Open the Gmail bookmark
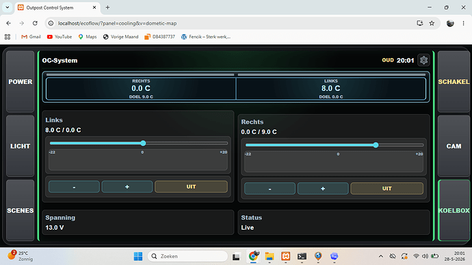Image resolution: width=472 pixels, height=265 pixels. click(x=31, y=37)
